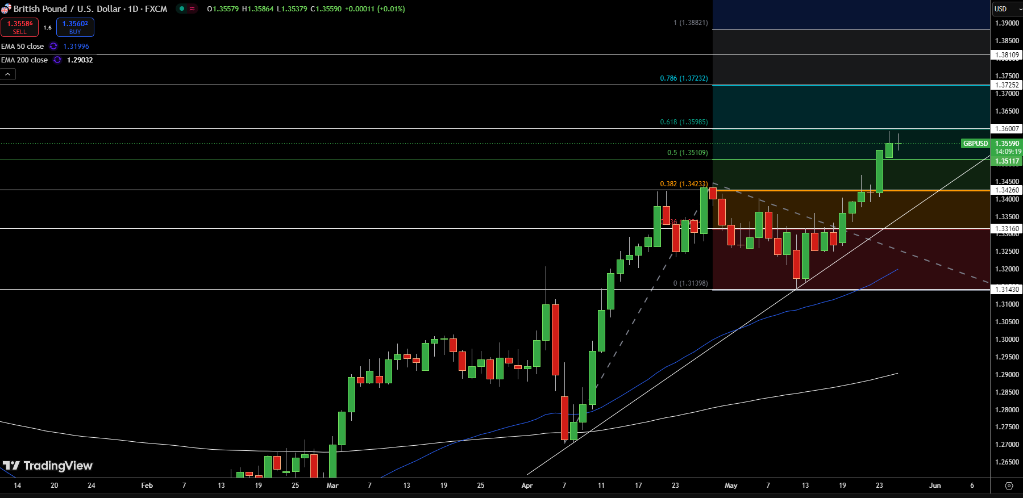Click the EMA 50 value 1.31996
The height and width of the screenshot is (498, 1023).
tap(76, 47)
